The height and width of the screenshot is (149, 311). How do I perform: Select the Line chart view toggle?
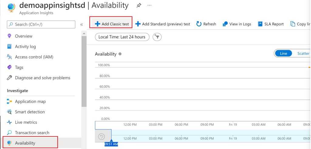tap(283, 53)
